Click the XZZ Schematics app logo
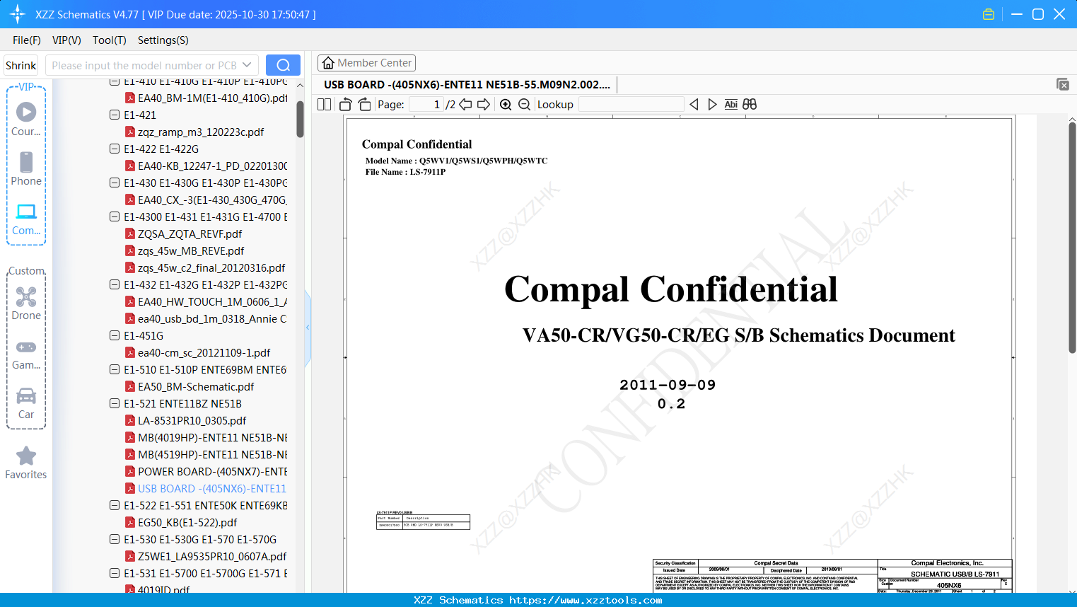Viewport: 1077px width, 607px height. pos(17,14)
